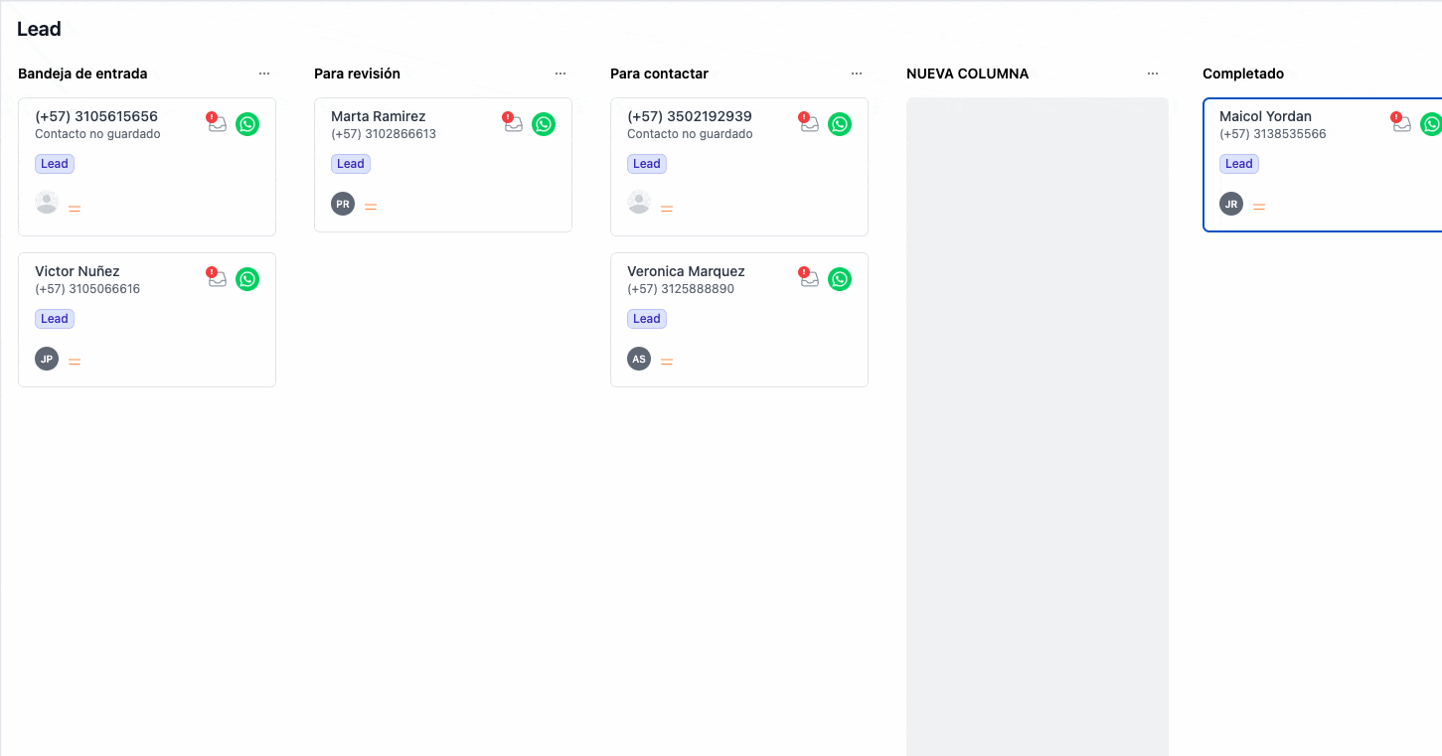The image size is (1442, 756).
Task: Click inbox alert icon for Victor Nuñez
Action: 217,279
